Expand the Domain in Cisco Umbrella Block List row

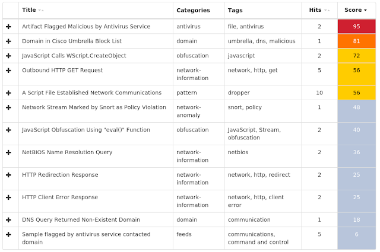8,41
